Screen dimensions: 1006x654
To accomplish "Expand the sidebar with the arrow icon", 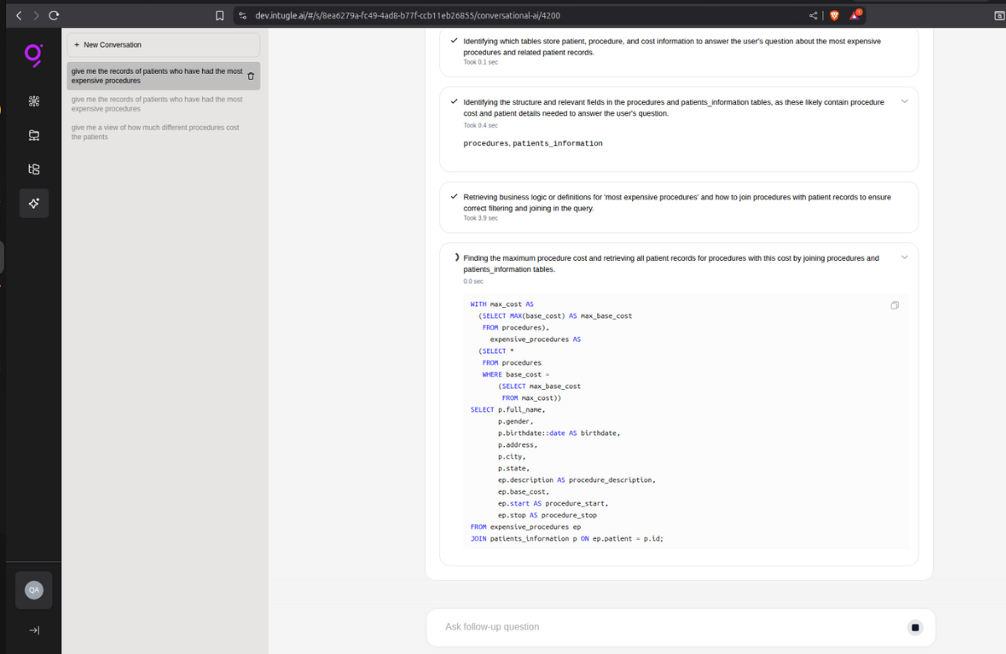I will pos(34,630).
